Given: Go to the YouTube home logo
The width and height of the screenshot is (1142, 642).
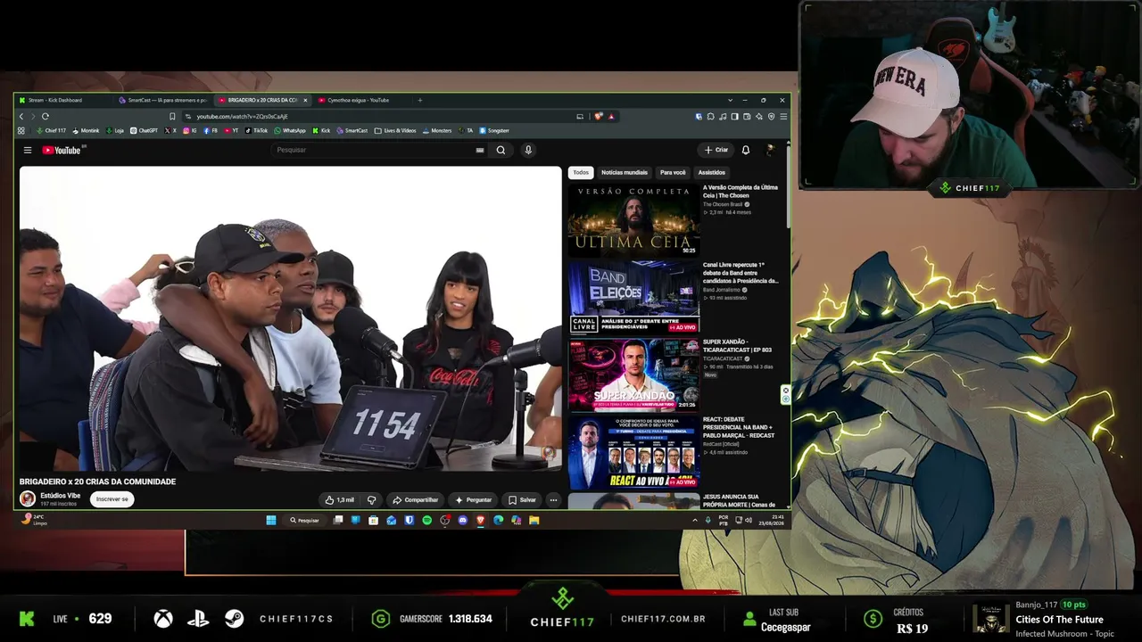Looking at the screenshot, I should pos(62,150).
